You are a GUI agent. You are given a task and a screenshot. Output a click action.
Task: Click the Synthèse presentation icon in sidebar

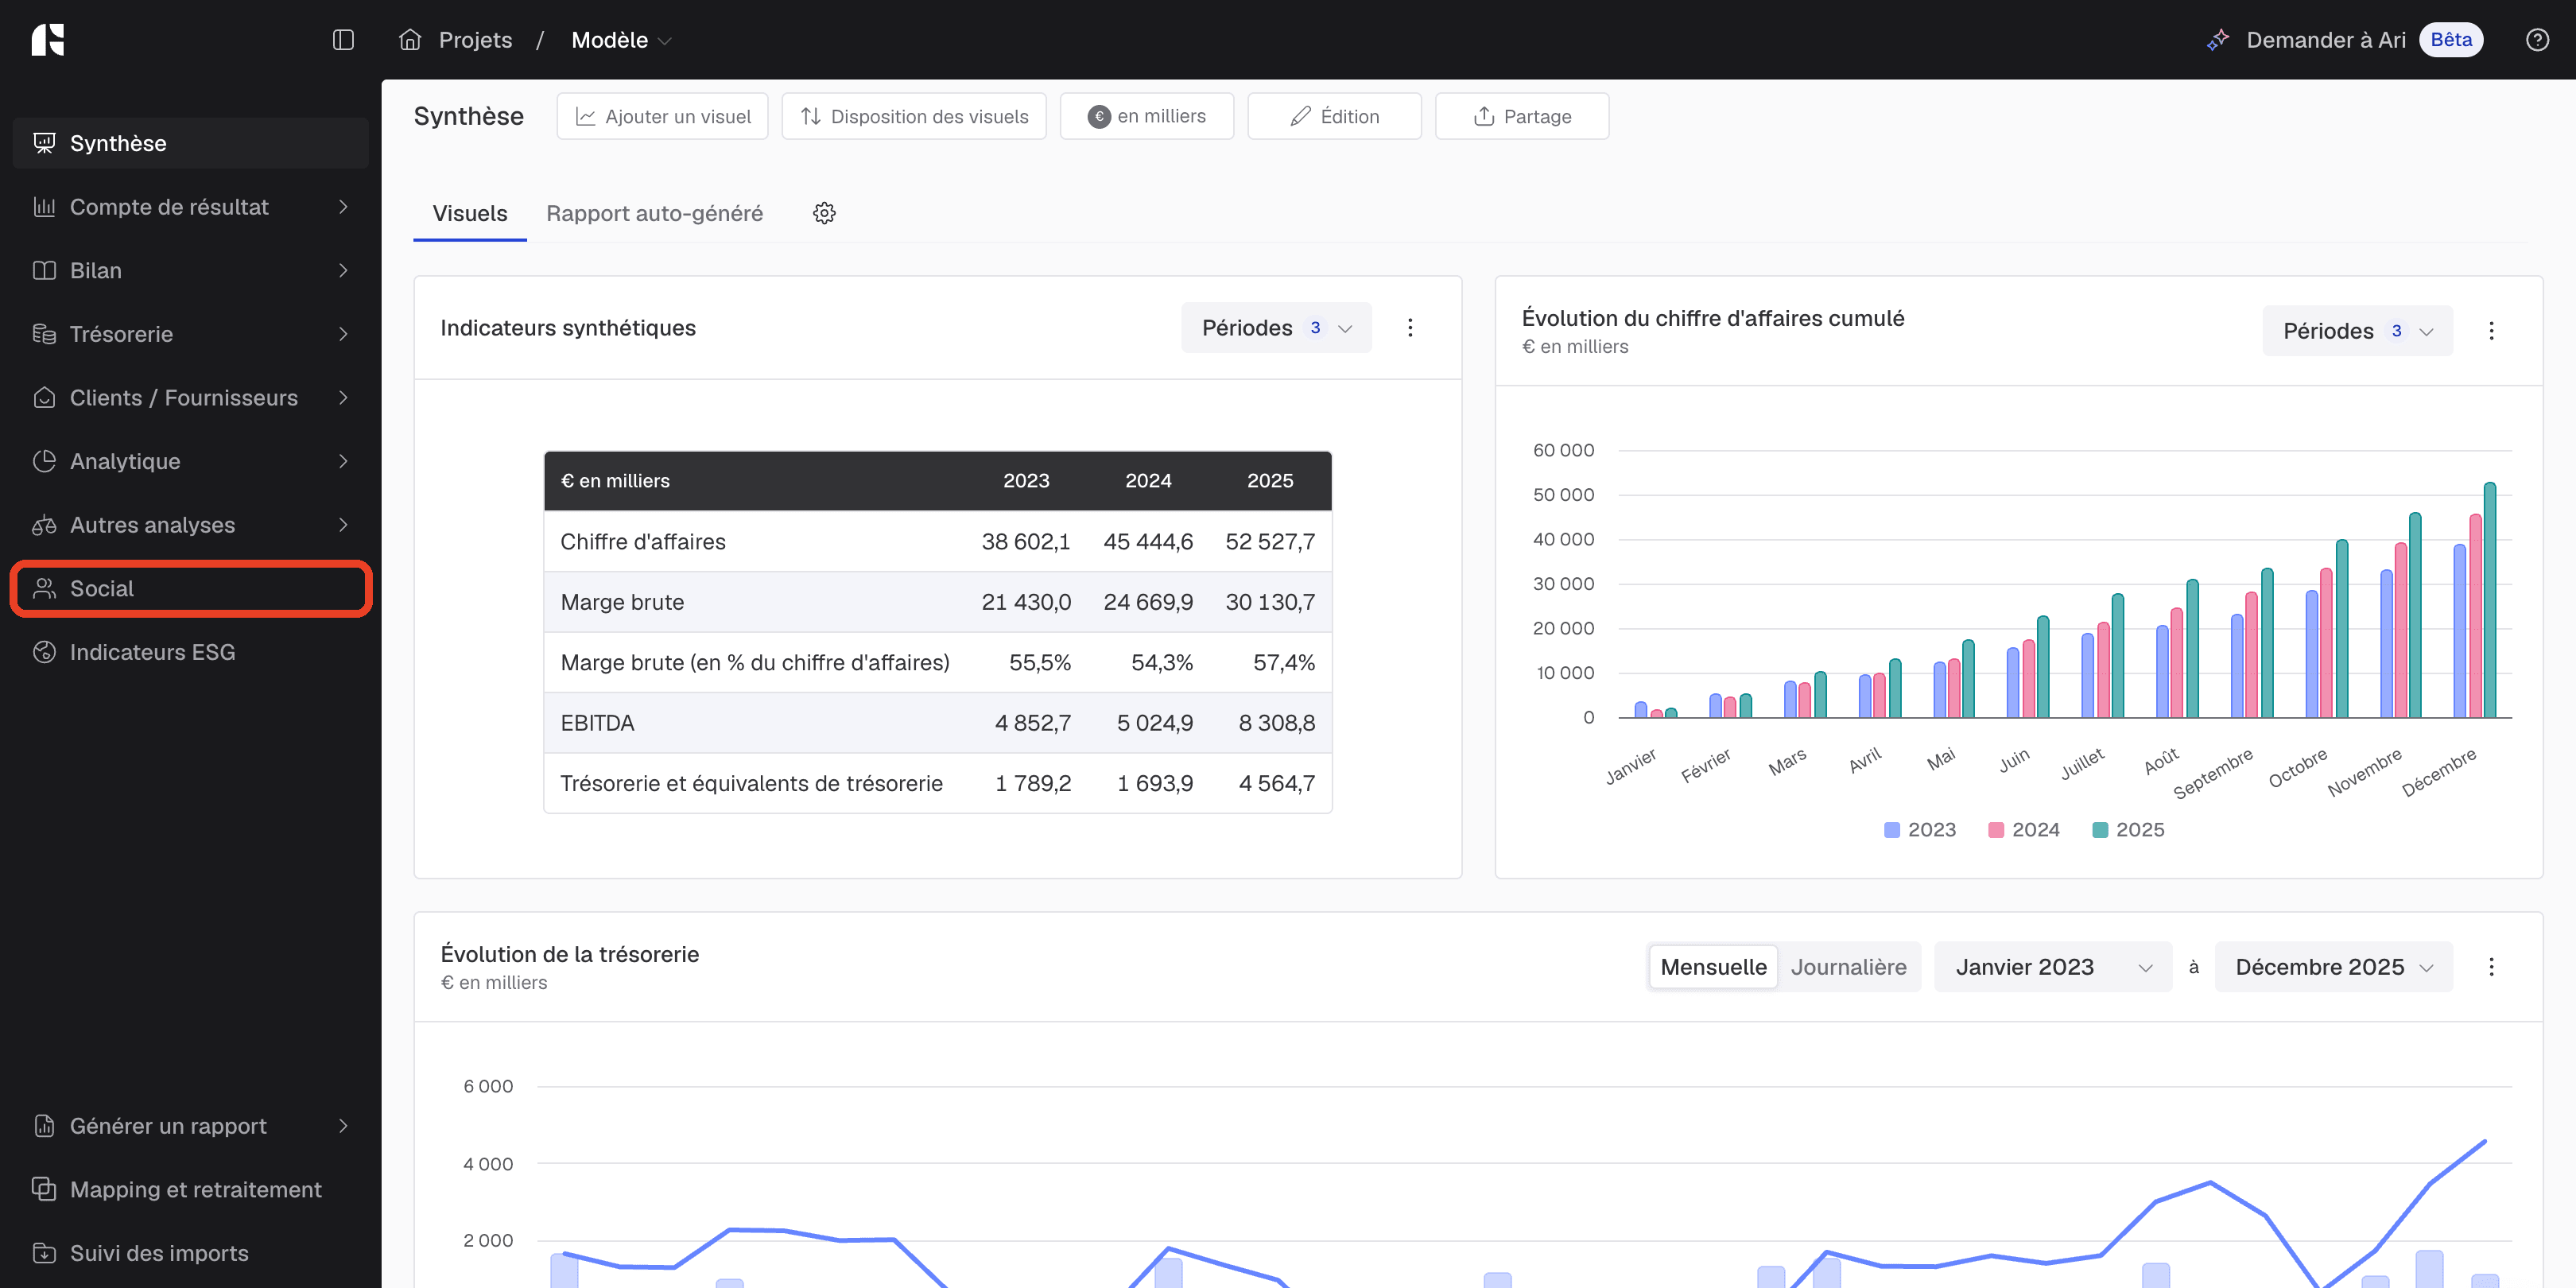click(x=44, y=143)
